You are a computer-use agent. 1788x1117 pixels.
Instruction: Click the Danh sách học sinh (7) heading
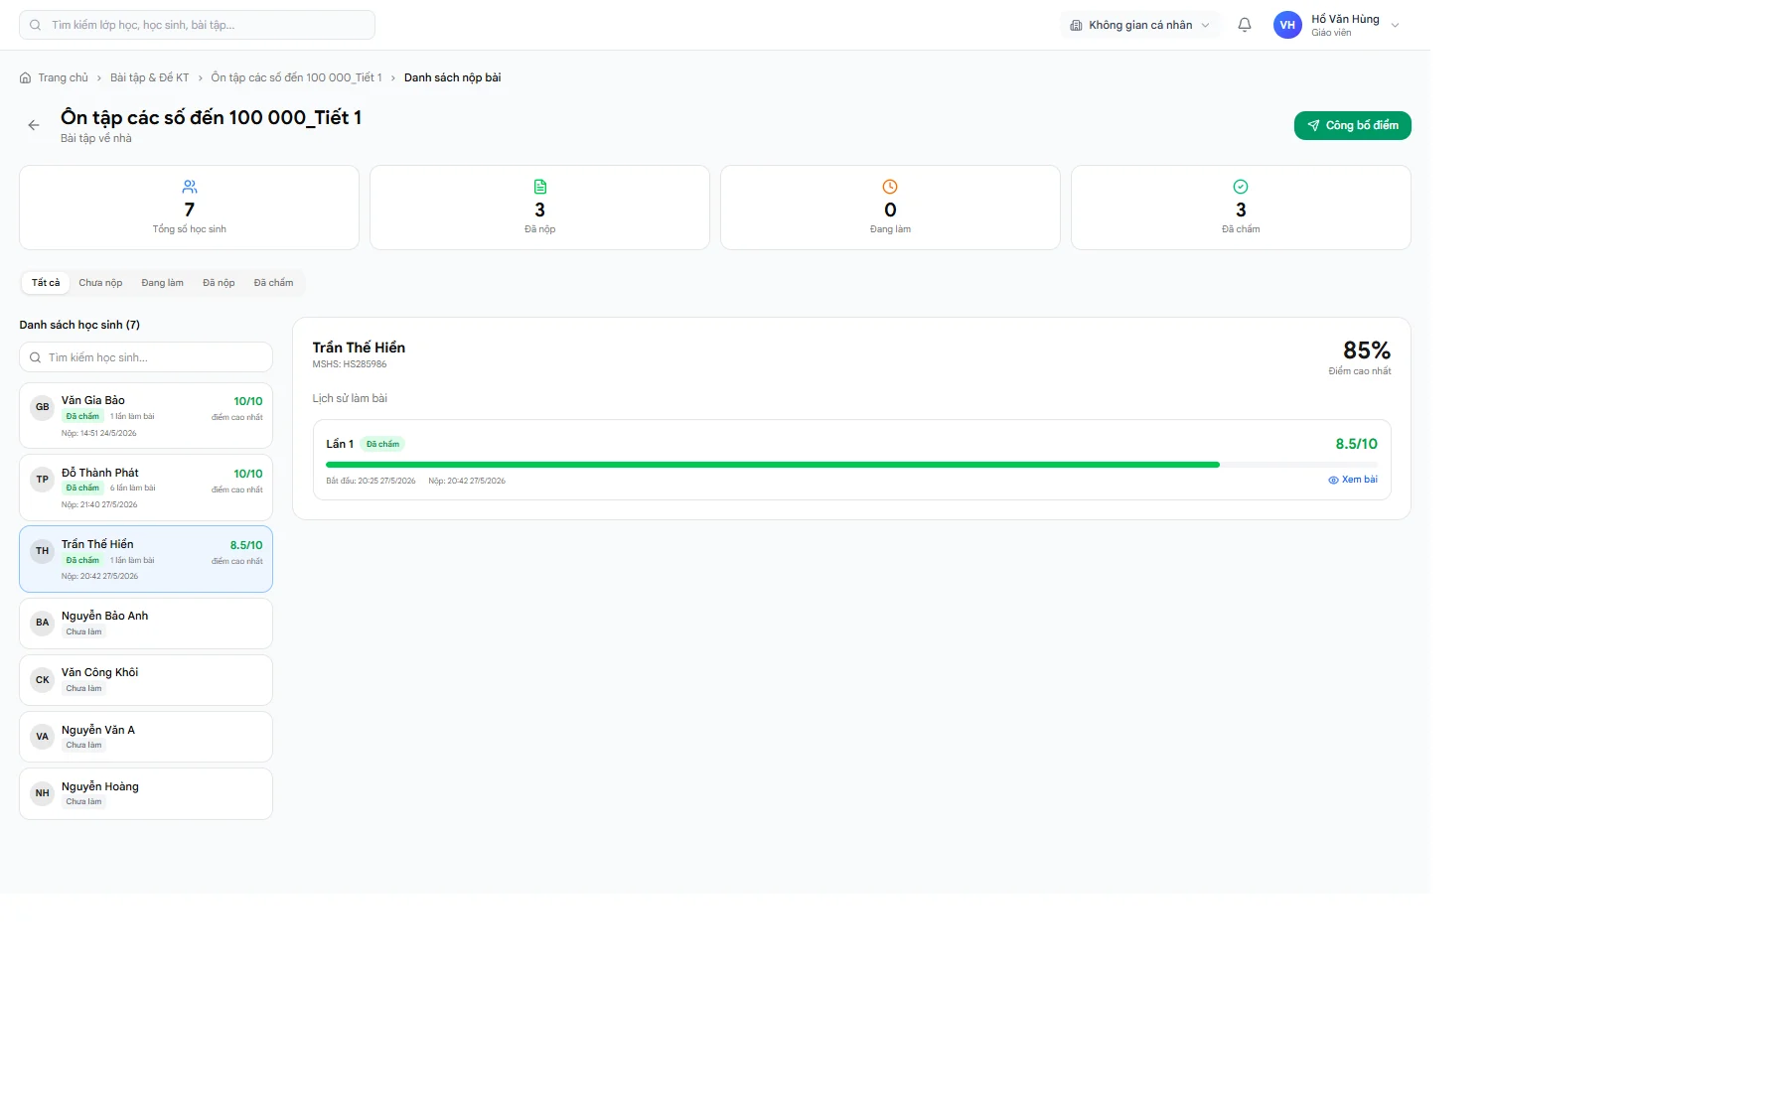[x=79, y=325]
